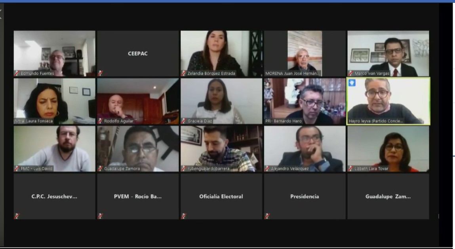Click the muted mic icon on Oficialía Electoral tile

(x=183, y=216)
